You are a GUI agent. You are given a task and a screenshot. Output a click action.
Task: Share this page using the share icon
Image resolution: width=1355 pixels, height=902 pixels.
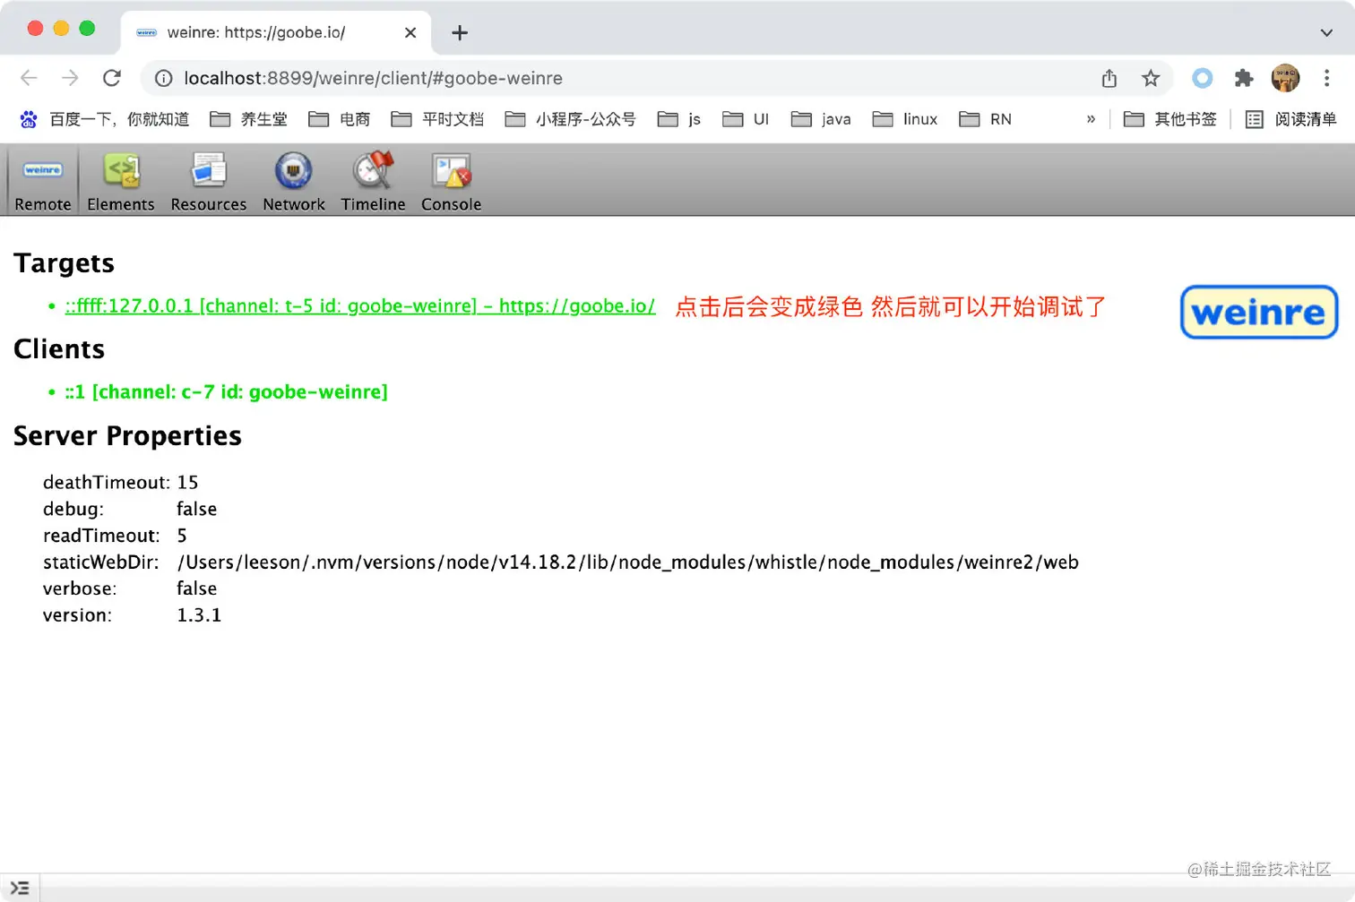(x=1109, y=79)
